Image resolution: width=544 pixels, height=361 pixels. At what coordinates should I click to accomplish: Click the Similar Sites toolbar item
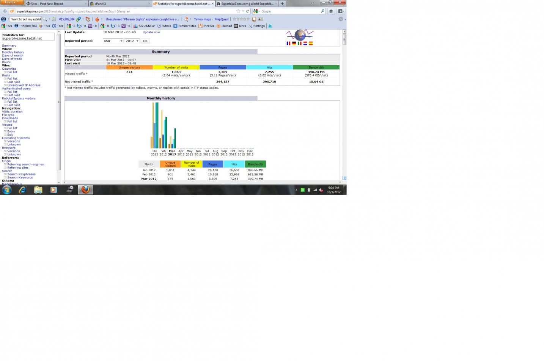185,26
